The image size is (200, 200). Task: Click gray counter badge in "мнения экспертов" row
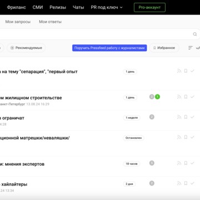152,163
